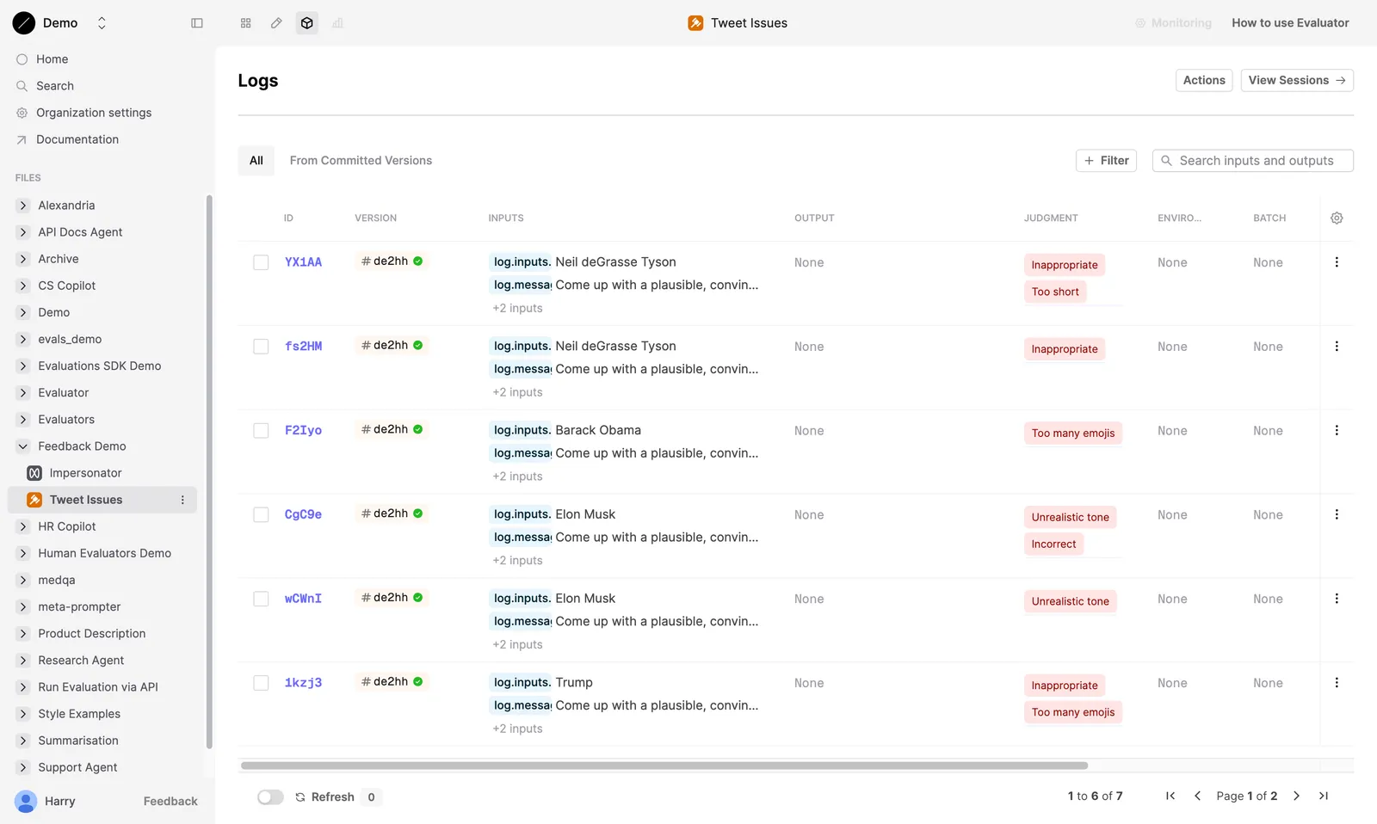Click View Sessions button
This screenshot has height=824, width=1377.
click(1297, 80)
